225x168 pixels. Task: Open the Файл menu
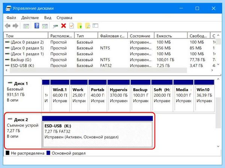pos(11,18)
